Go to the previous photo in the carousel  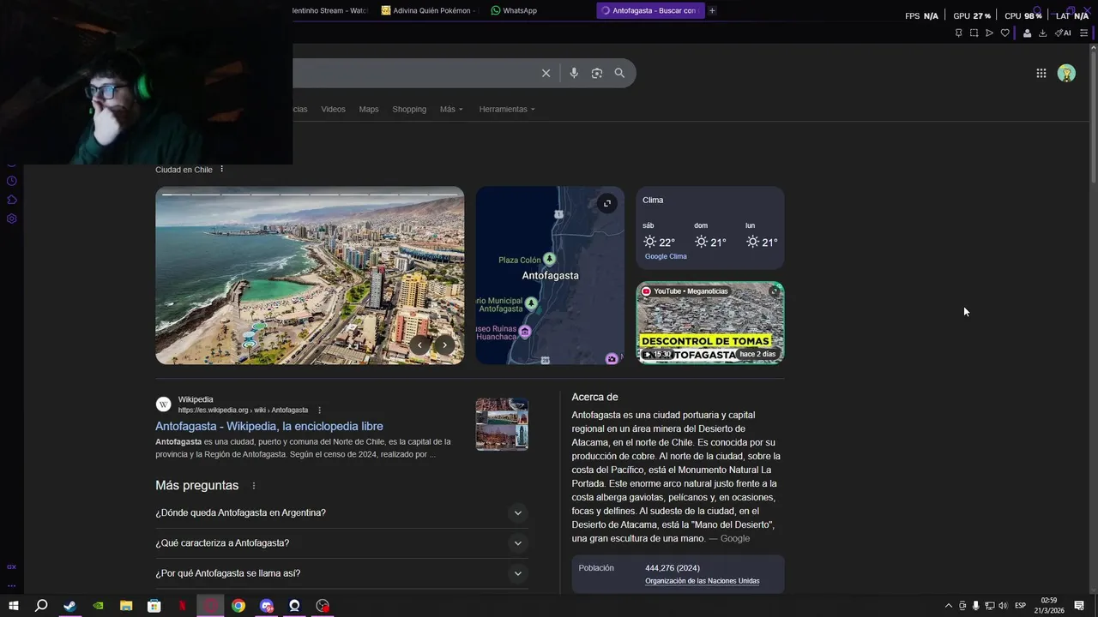[x=419, y=345]
